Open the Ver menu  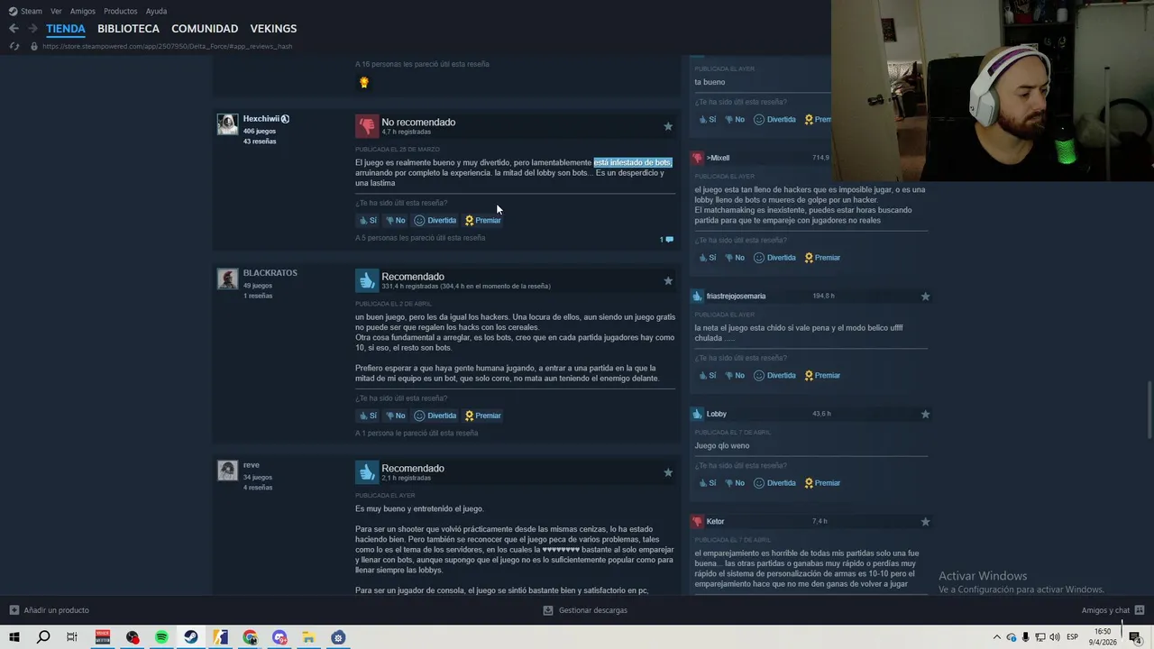[56, 11]
